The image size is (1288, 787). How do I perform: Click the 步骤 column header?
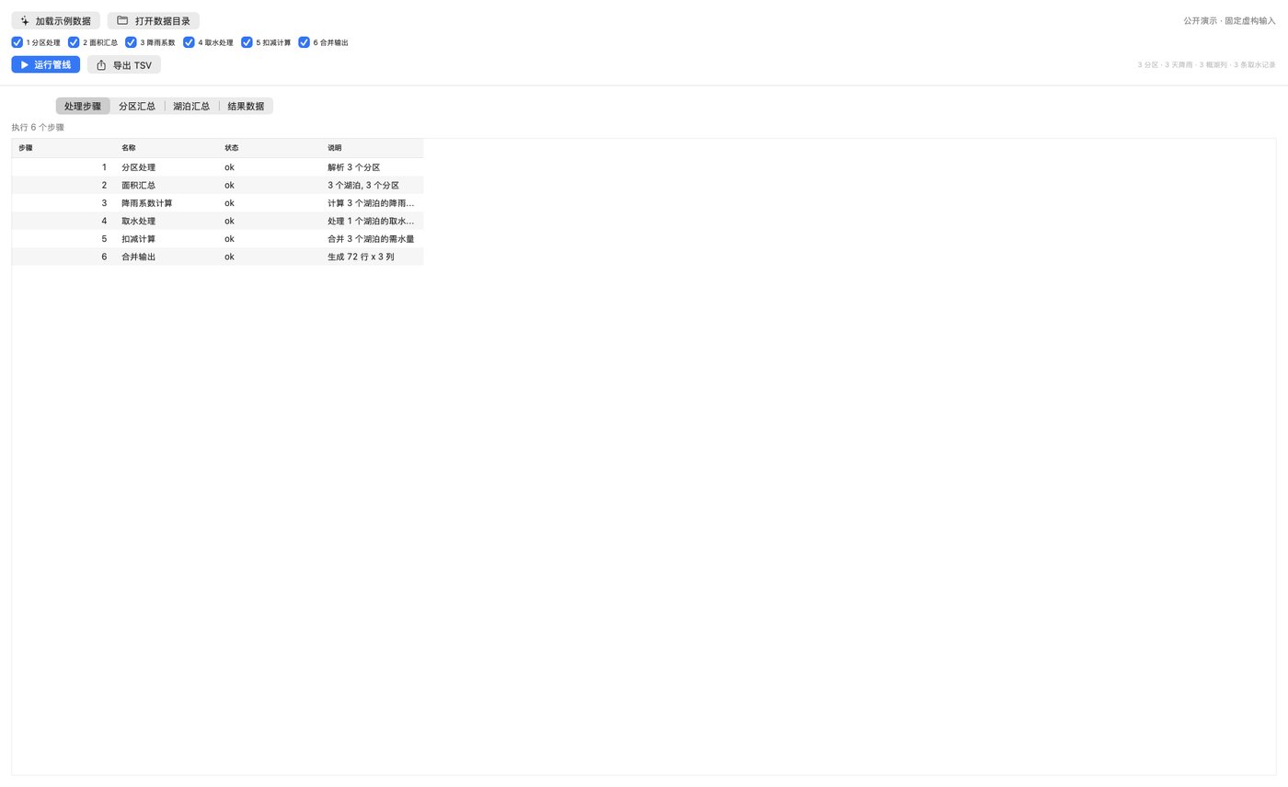click(63, 148)
